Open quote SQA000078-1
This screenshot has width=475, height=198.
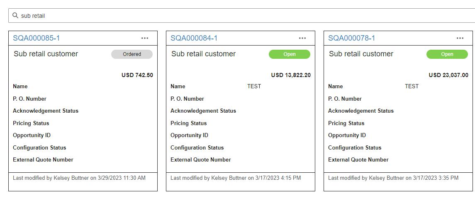(352, 38)
